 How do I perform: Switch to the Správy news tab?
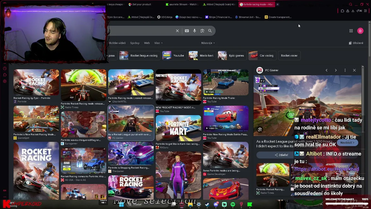coord(135,43)
